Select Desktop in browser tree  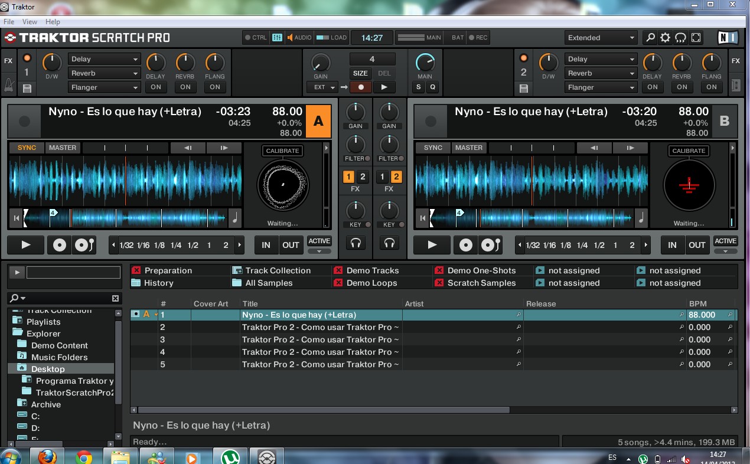click(x=48, y=369)
